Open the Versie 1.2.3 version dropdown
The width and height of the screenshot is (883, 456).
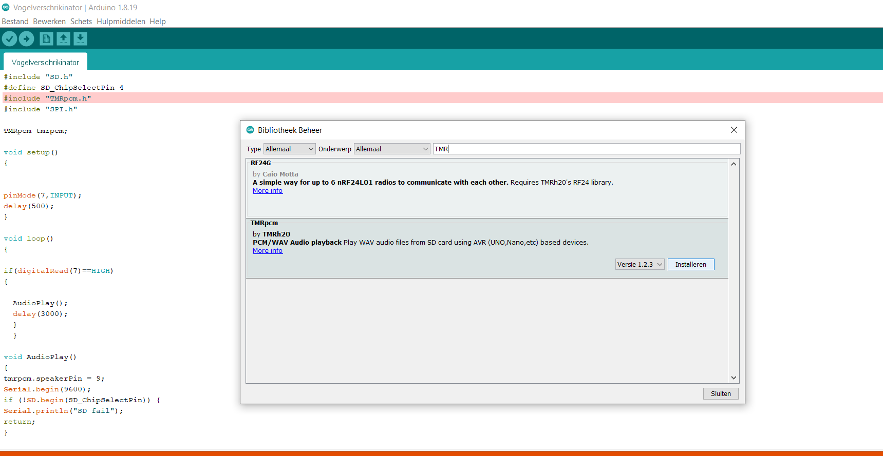click(x=640, y=264)
